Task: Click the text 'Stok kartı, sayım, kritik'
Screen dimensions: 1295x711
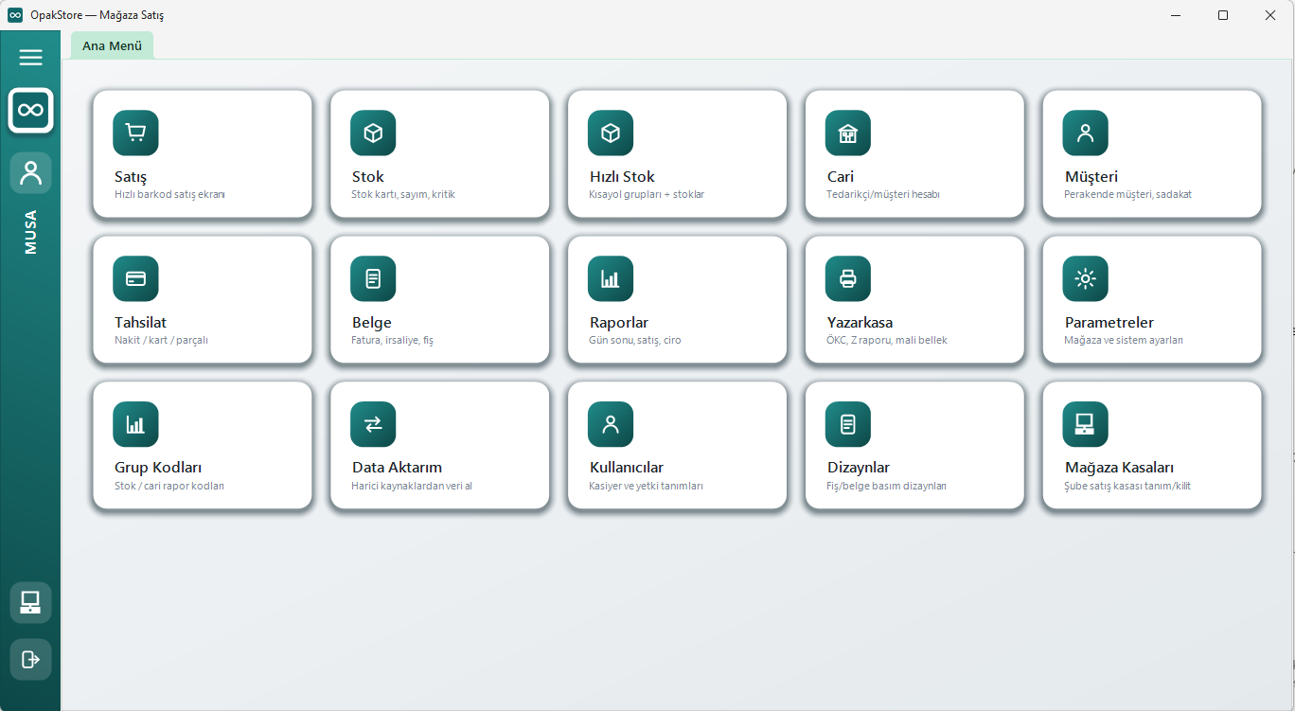Action: (403, 194)
